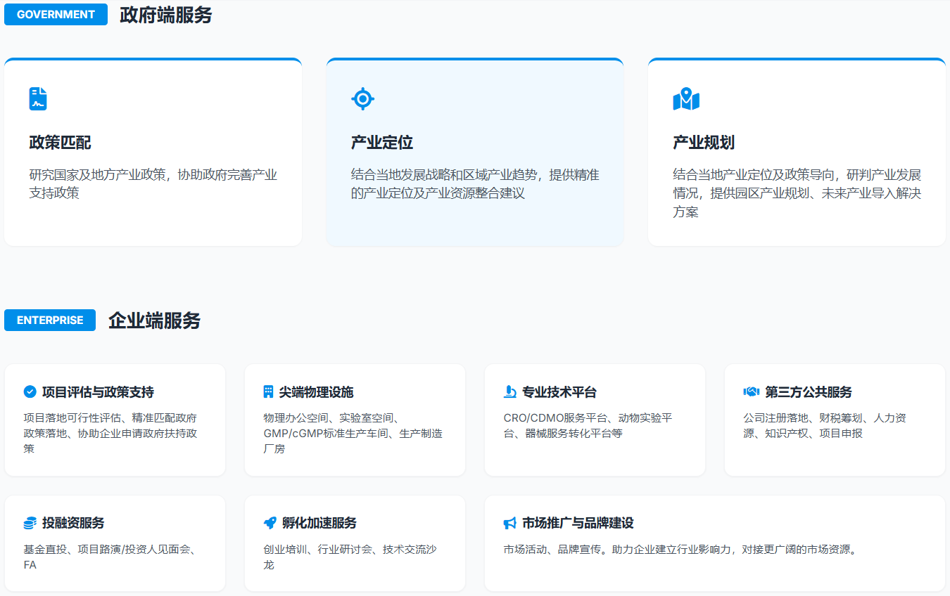Open the 政策匹配 card title
Image resolution: width=950 pixels, height=596 pixels.
coord(60,143)
